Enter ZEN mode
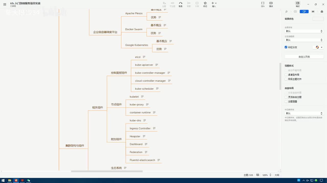327x183 pixels. pyautogui.click(x=263, y=4)
